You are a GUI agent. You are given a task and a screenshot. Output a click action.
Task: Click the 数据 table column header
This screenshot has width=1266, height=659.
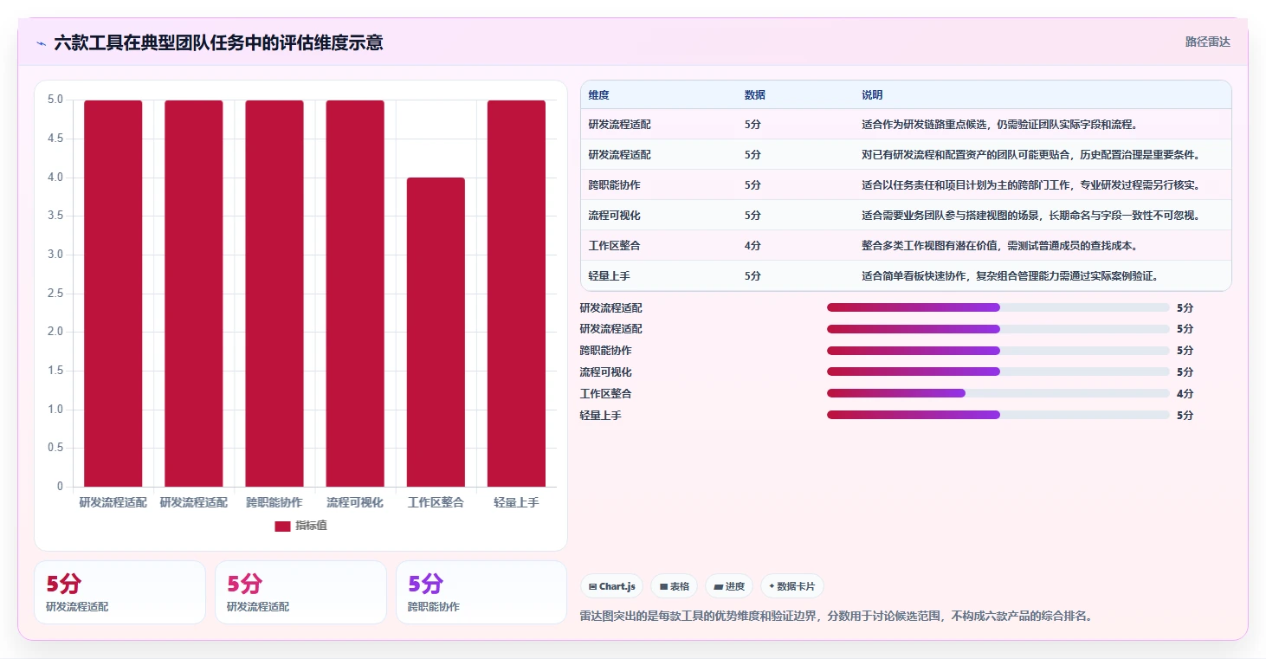pyautogui.click(x=755, y=95)
